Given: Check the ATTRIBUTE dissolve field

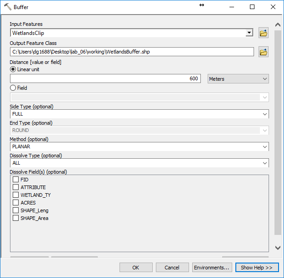Looking at the screenshot, I should (15, 187).
